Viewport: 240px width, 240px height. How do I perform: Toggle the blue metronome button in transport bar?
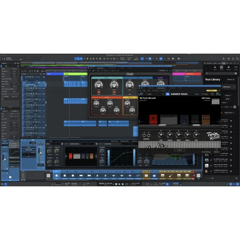(167, 184)
